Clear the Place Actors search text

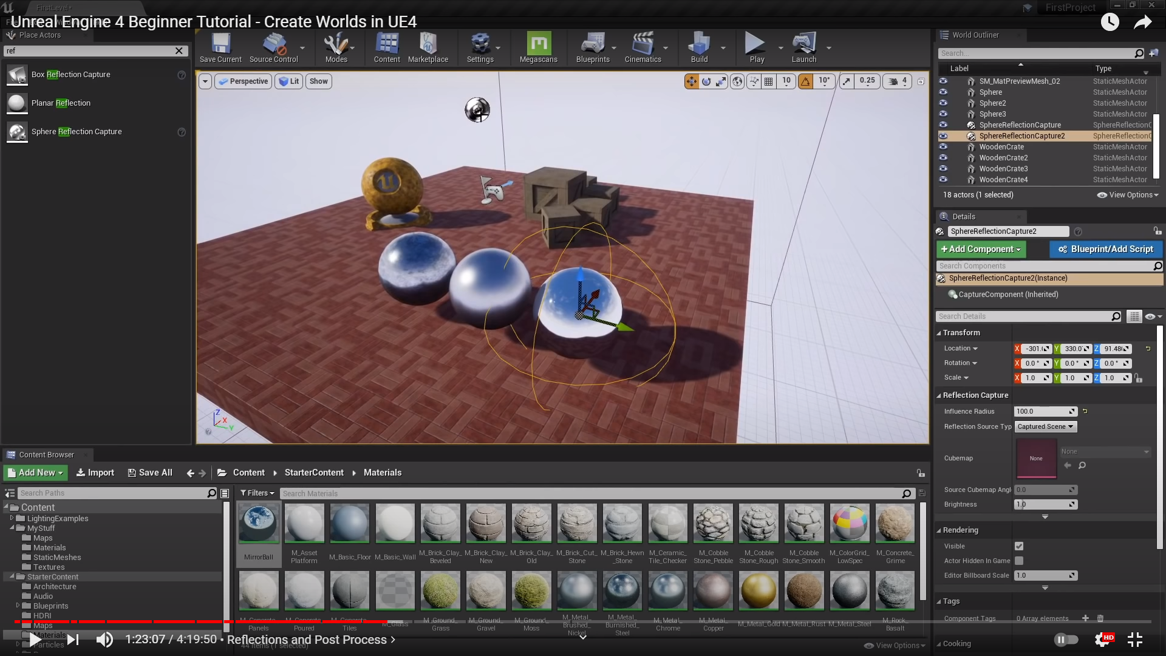coord(179,51)
